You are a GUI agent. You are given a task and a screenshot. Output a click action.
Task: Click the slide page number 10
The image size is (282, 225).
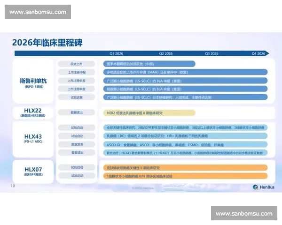point(13,187)
